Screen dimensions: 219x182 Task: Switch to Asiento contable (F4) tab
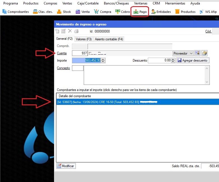coord(109,39)
